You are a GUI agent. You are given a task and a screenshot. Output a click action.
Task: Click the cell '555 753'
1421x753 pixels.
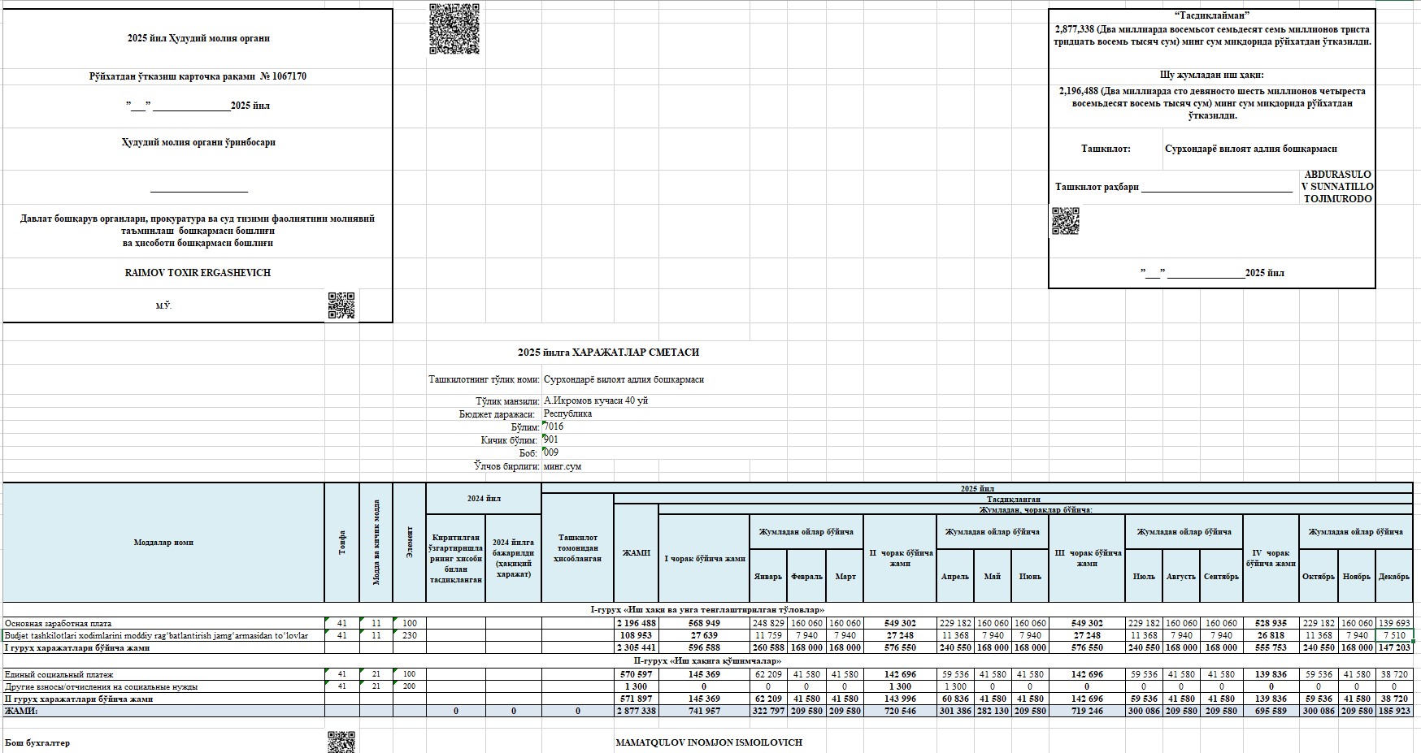(1271, 647)
